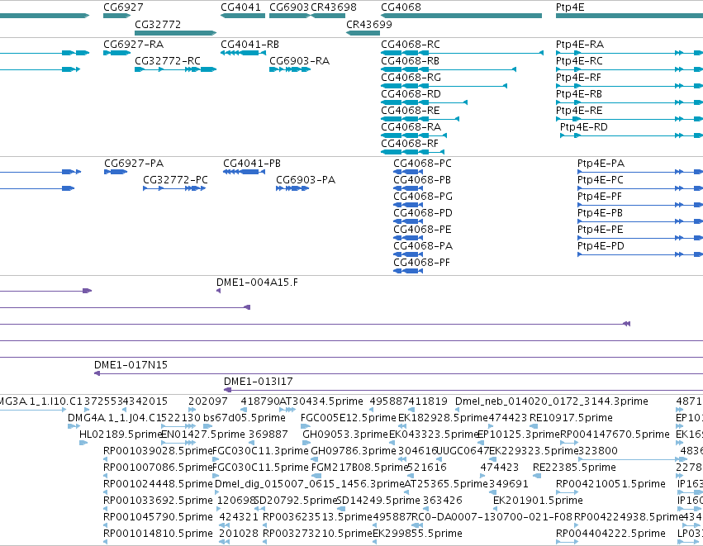Click transcript CG4068-RE
Screen dimensions: 703x546
coord(420,119)
